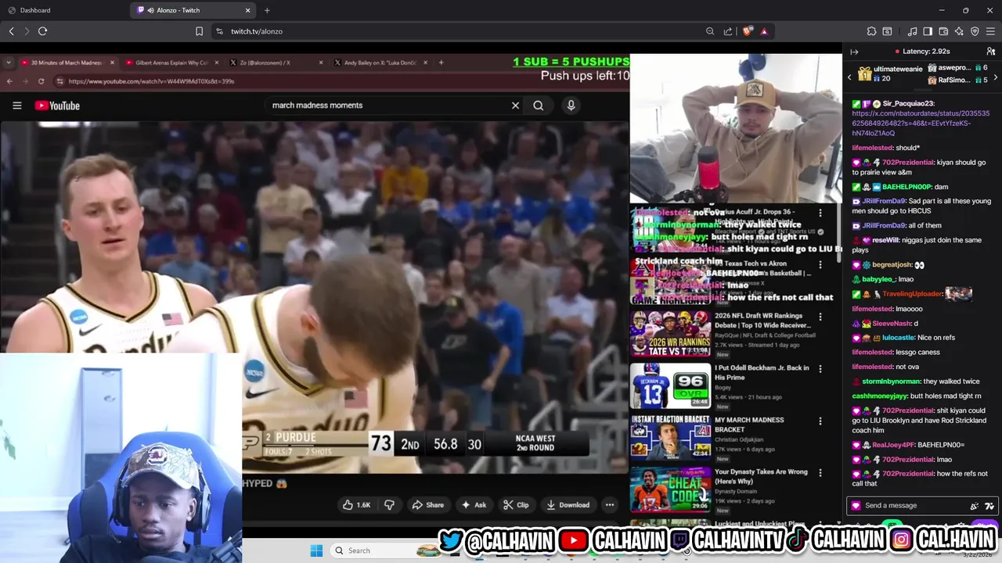Clear the march madness moments search
The width and height of the screenshot is (1002, 563).
click(x=515, y=106)
